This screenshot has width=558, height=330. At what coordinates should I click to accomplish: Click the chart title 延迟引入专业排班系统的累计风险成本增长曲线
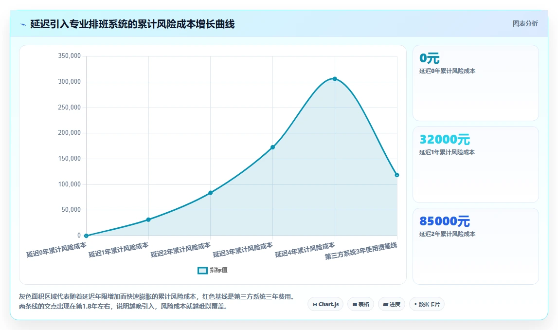tap(132, 24)
